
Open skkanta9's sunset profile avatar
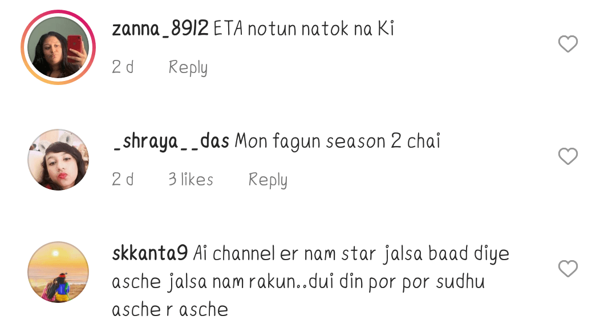[x=58, y=272]
